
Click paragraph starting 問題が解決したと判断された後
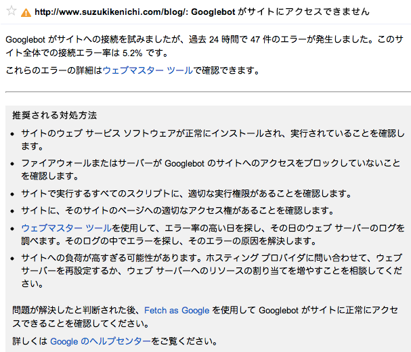[205, 317]
